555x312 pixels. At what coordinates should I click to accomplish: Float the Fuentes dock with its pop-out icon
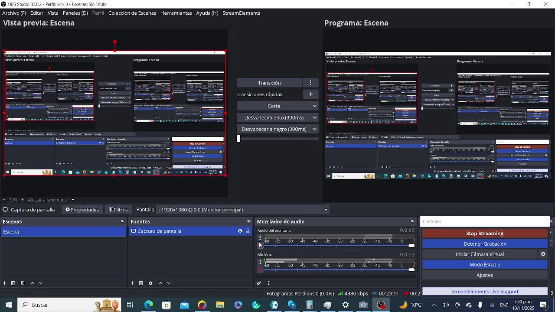click(249, 222)
